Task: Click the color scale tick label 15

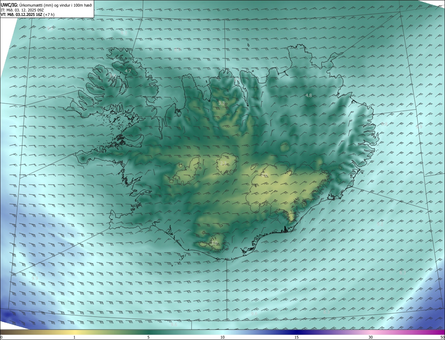Action: (x=297, y=337)
